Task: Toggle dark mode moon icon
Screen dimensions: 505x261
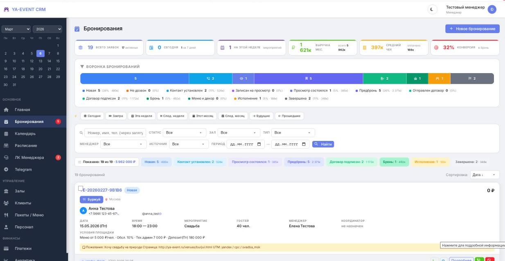Action: point(431,9)
